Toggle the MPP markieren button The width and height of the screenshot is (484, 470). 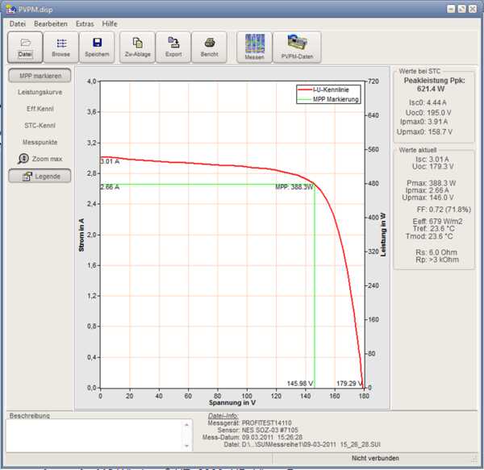40,76
